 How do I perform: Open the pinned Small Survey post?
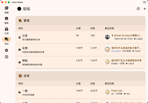click(128, 36)
